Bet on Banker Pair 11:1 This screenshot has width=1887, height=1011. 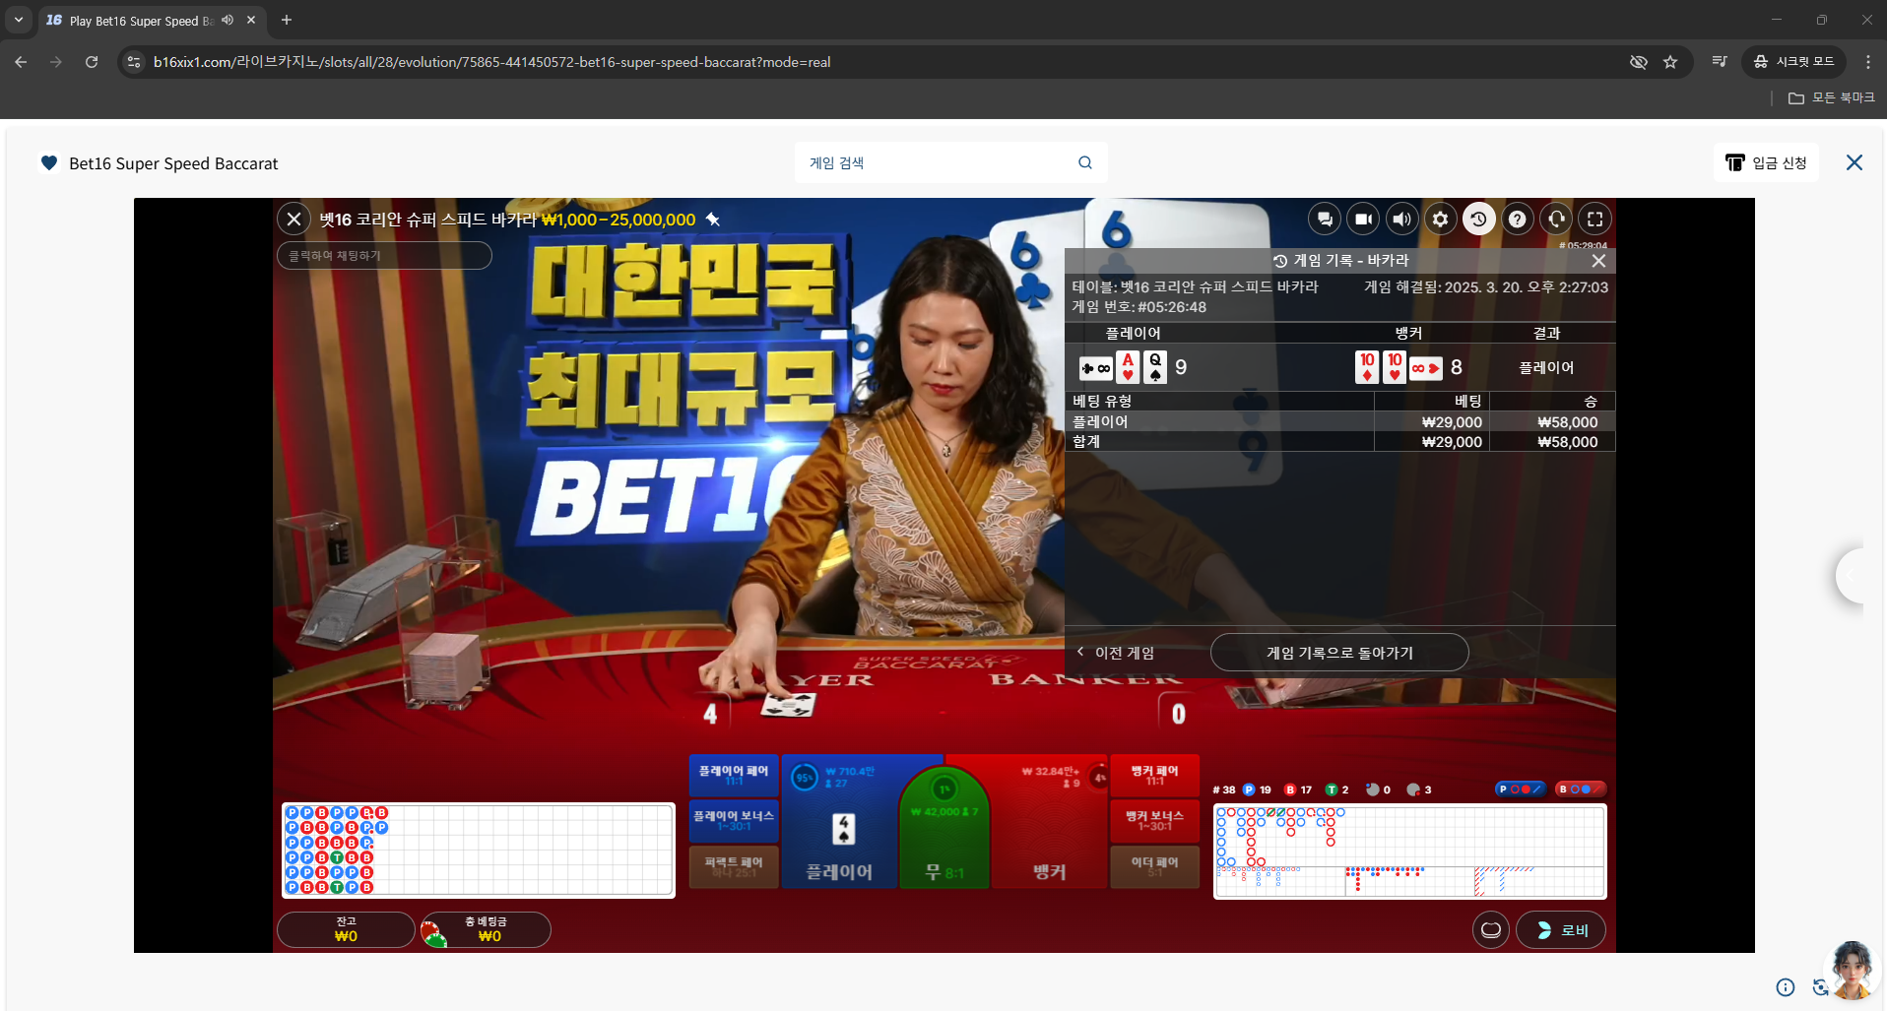point(1154,776)
